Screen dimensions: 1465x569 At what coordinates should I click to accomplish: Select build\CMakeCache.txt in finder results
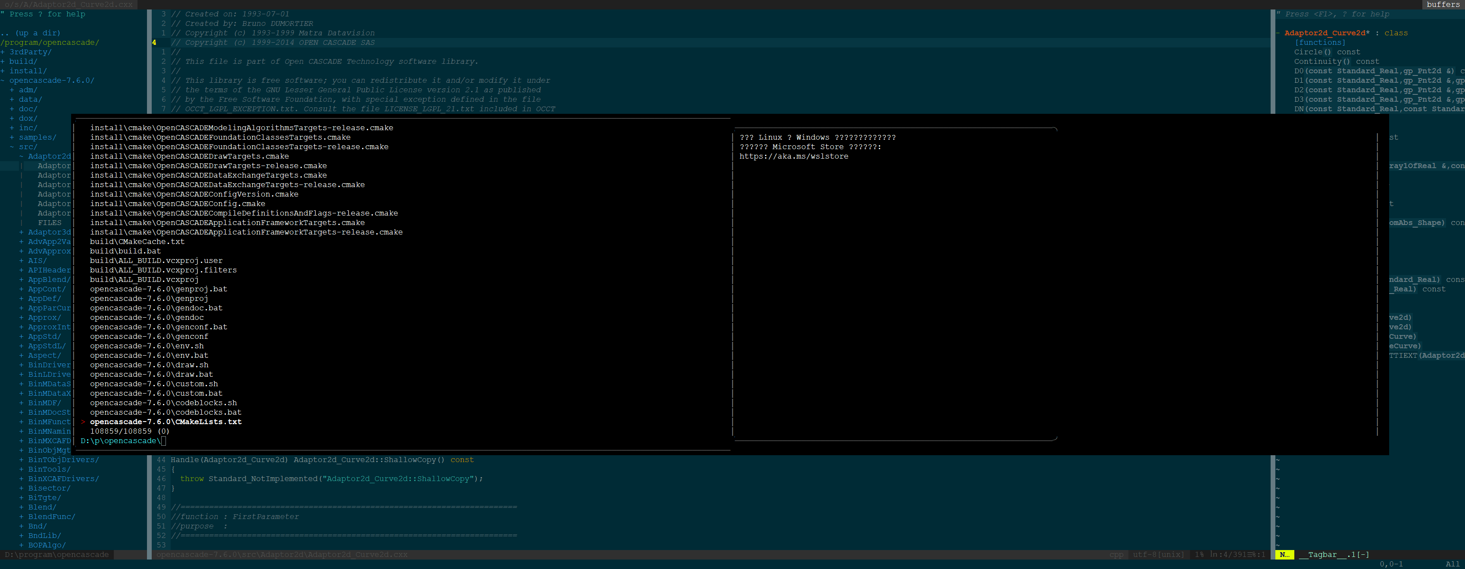(x=137, y=241)
